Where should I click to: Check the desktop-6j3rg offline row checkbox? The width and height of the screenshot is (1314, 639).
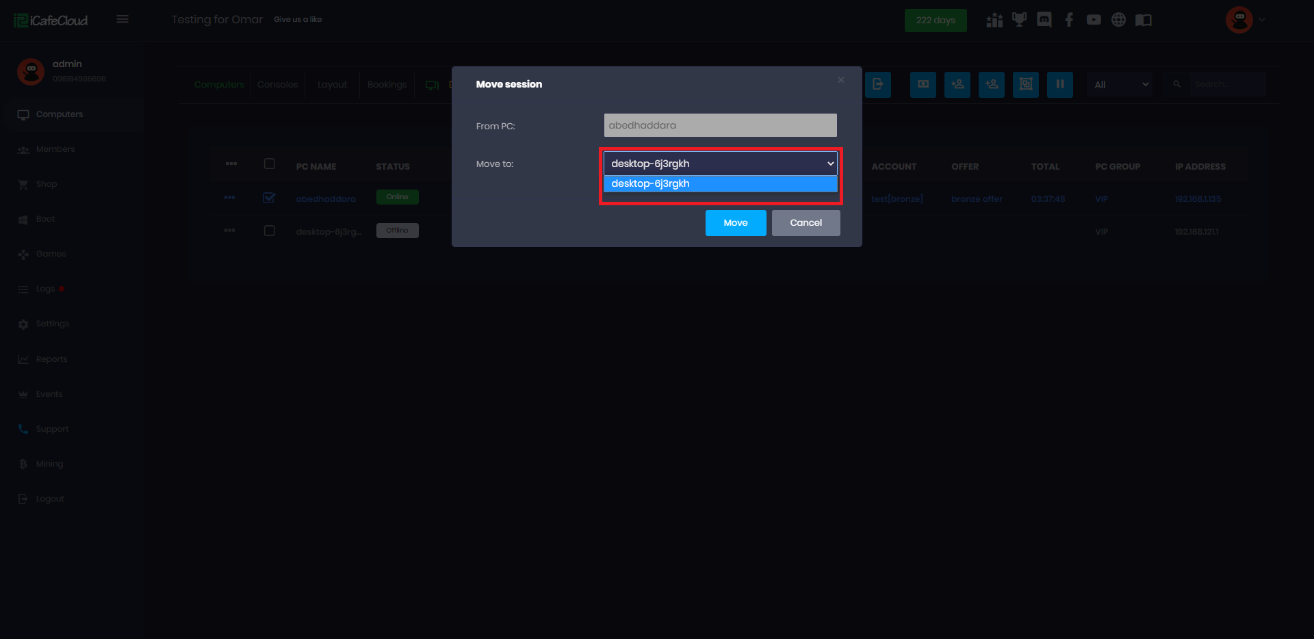coord(269,231)
